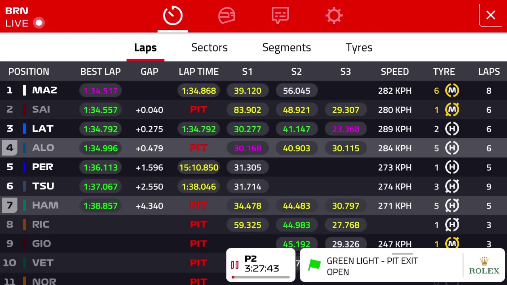Click the S1 column header
This screenshot has height=285, width=507.
(x=247, y=72)
